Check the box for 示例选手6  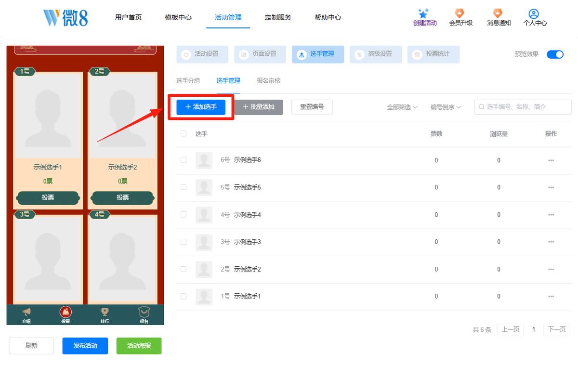(184, 160)
